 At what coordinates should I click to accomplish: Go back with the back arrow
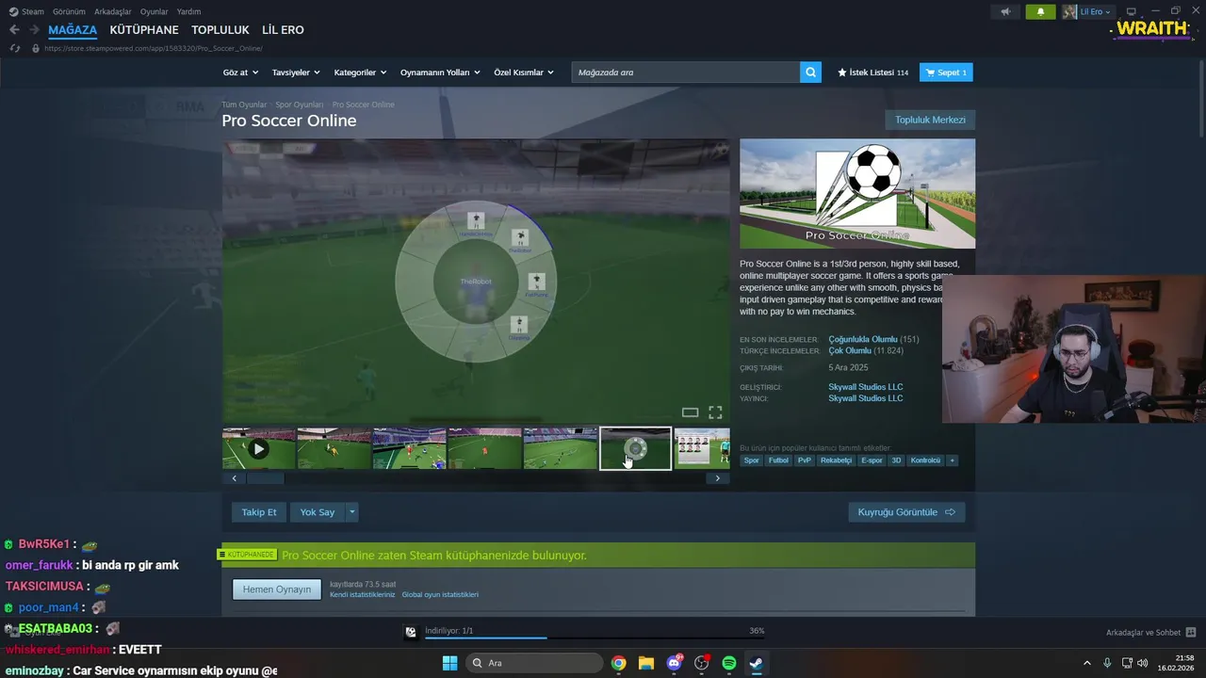coord(14,30)
